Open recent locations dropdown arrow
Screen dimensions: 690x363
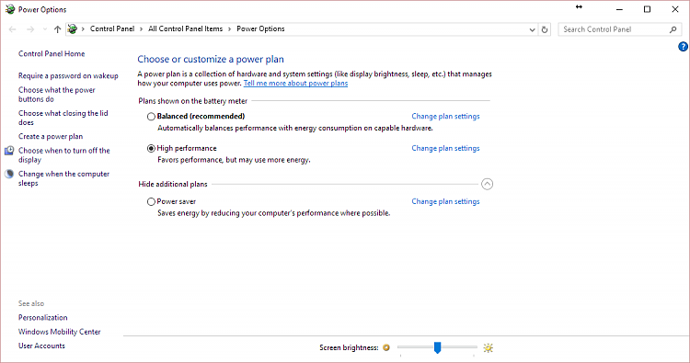[x=45, y=29]
